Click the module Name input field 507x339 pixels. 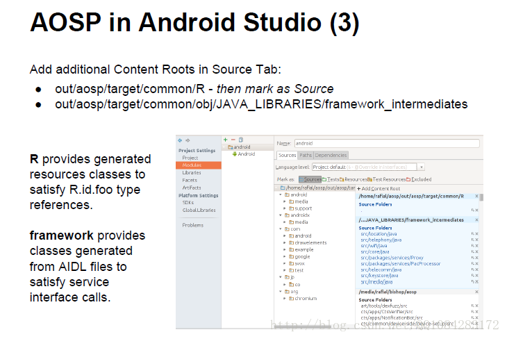(x=387, y=143)
